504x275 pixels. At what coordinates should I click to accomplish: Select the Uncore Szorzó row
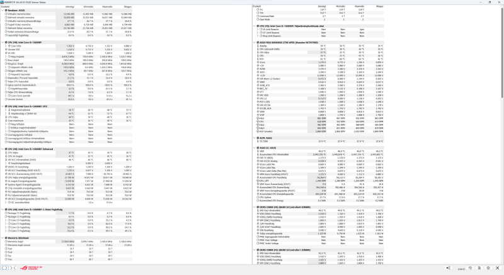point(67,99)
